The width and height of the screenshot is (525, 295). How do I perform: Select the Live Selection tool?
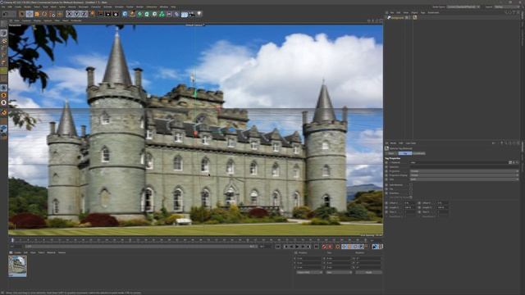pyautogui.click(x=22, y=14)
